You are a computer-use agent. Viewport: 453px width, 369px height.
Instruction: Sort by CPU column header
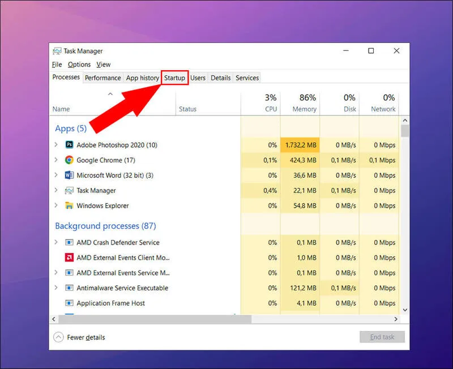260,103
